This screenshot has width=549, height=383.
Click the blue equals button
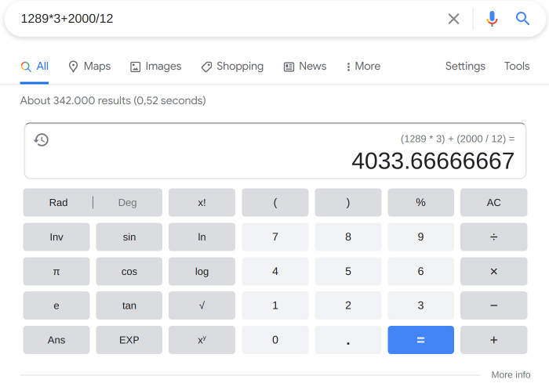tap(421, 340)
